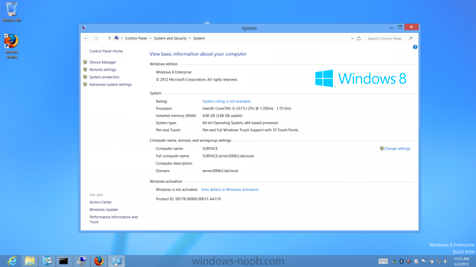Open the Command Prompt taskbar icon

pyautogui.click(x=63, y=261)
